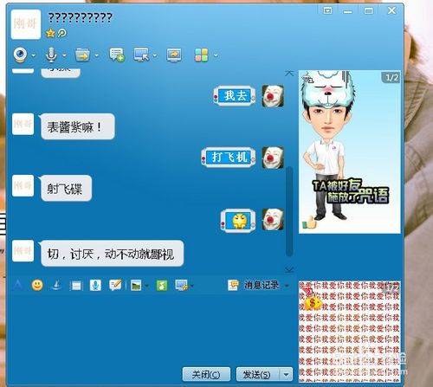
Task: Share screen presentation icon
Action: tap(174, 55)
